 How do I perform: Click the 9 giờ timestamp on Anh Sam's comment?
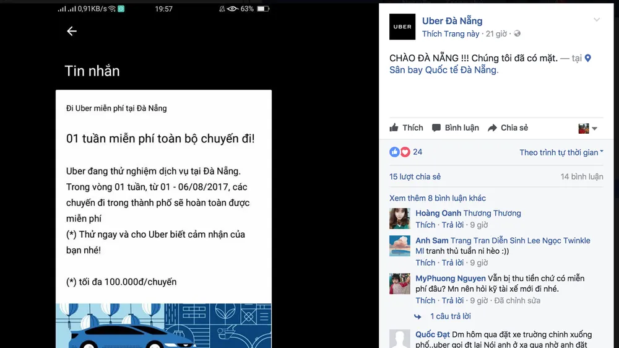point(479,263)
